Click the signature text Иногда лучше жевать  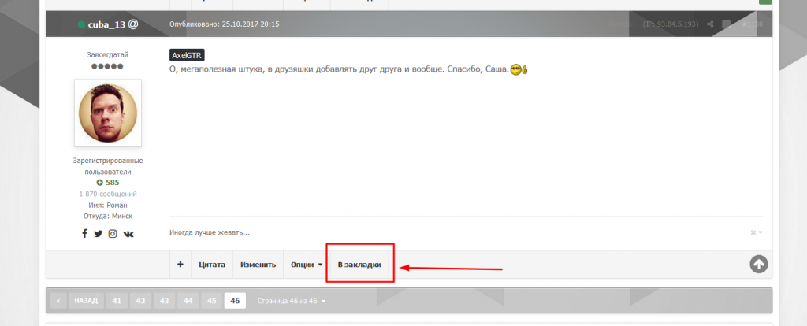[x=210, y=232]
